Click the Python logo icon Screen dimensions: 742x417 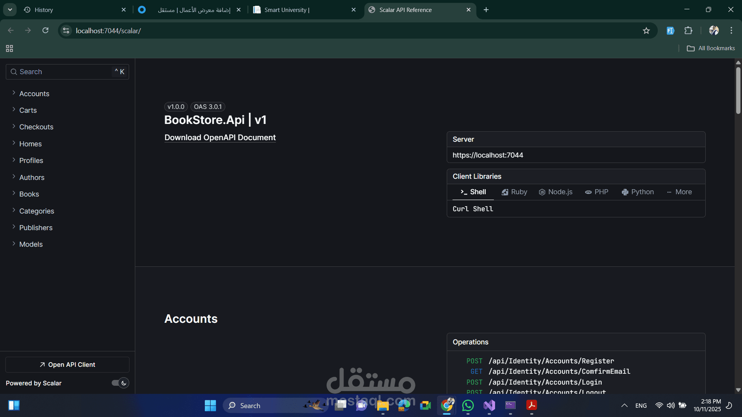(625, 192)
